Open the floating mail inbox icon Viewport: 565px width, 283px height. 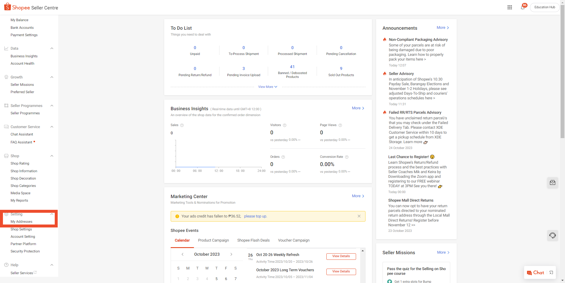[552, 182]
